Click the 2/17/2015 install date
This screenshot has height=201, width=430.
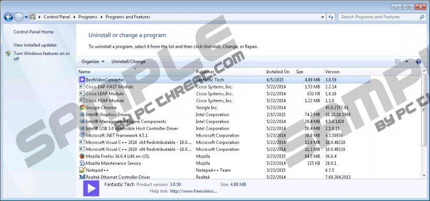276,115
